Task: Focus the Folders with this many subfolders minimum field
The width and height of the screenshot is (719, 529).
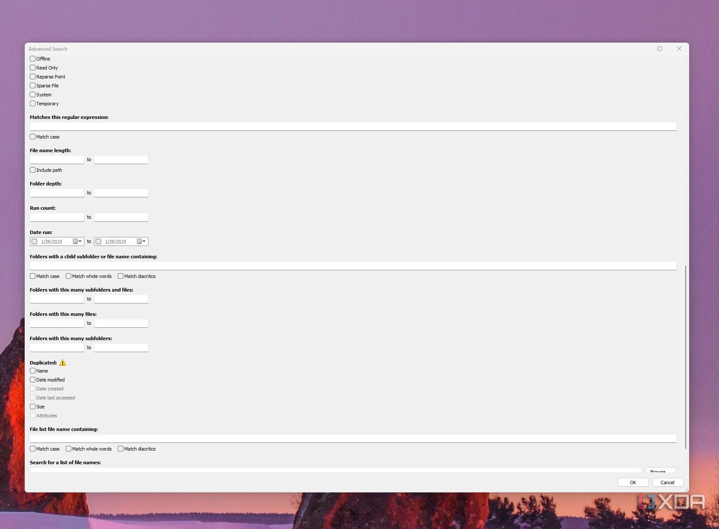Action: point(57,347)
